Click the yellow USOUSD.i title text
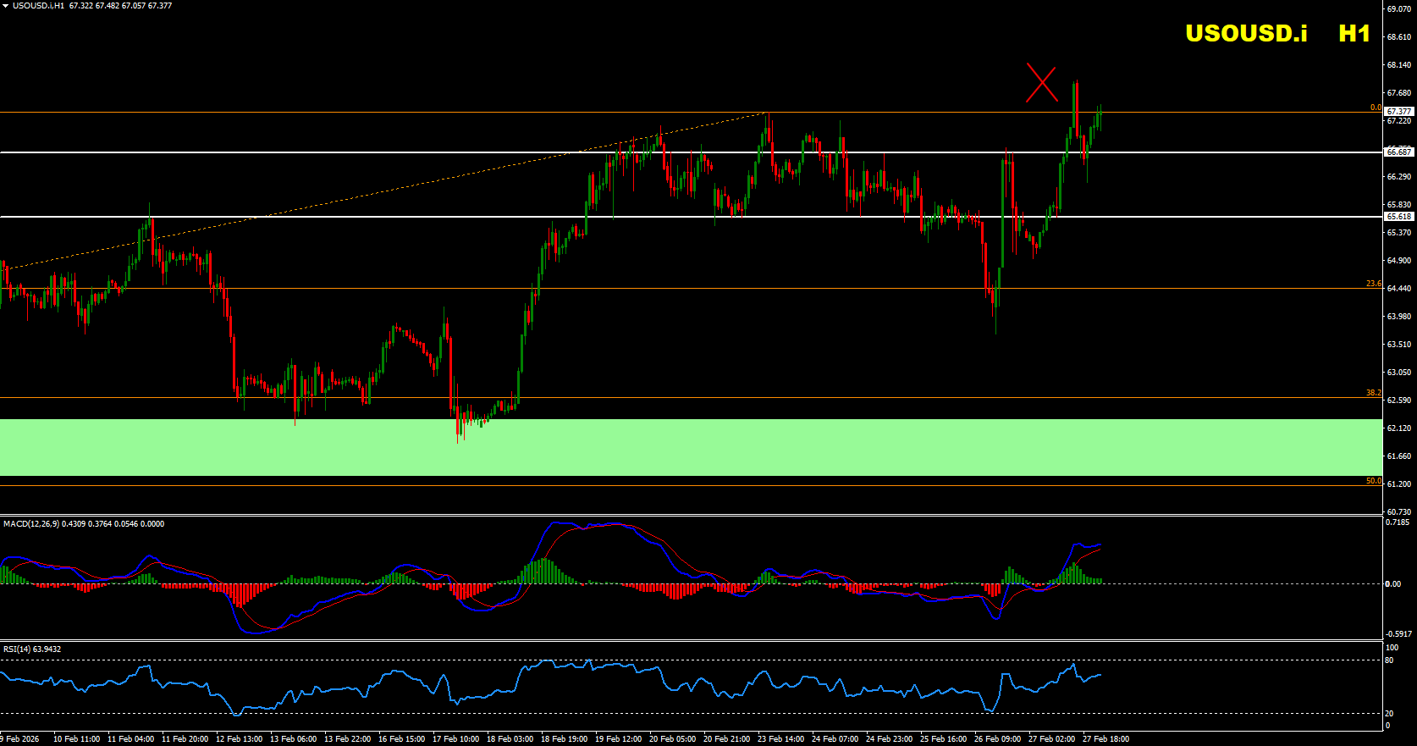Viewport: 1417px width, 746px height. (1245, 34)
